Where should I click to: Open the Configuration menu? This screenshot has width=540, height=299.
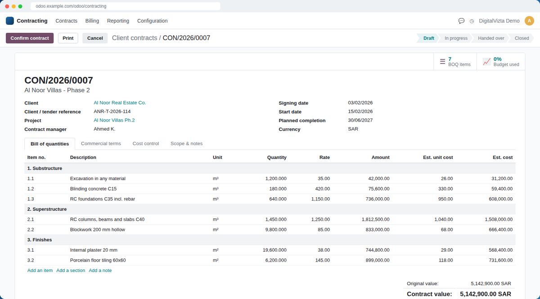152,21
